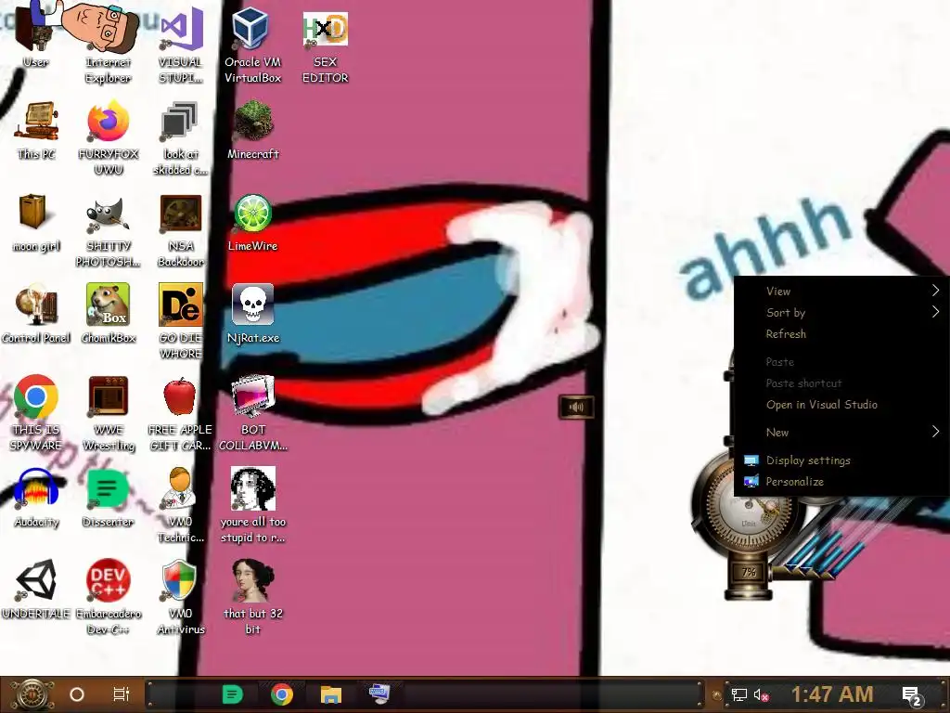Select the Control Panel desktop icon
The height and width of the screenshot is (713, 950).
pyautogui.click(x=36, y=314)
